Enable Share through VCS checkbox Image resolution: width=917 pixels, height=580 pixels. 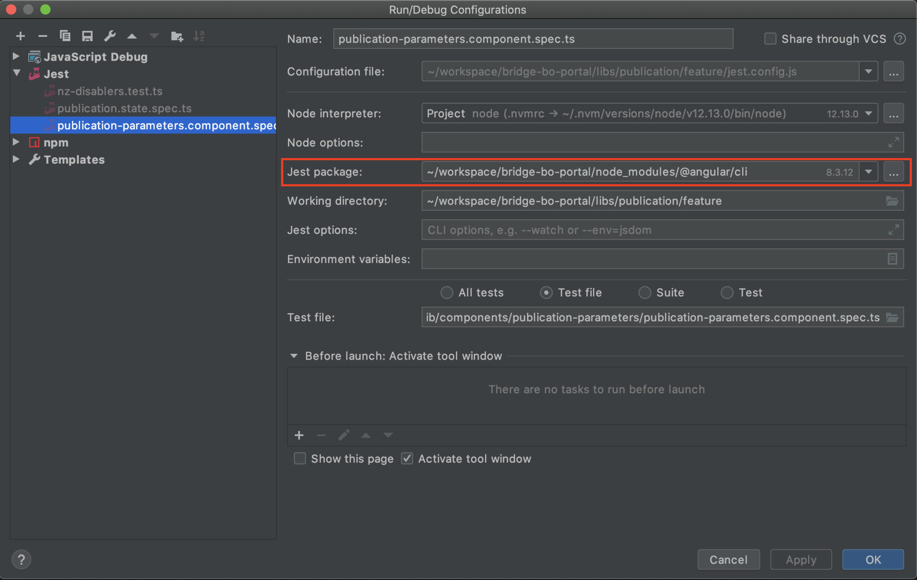tap(770, 39)
